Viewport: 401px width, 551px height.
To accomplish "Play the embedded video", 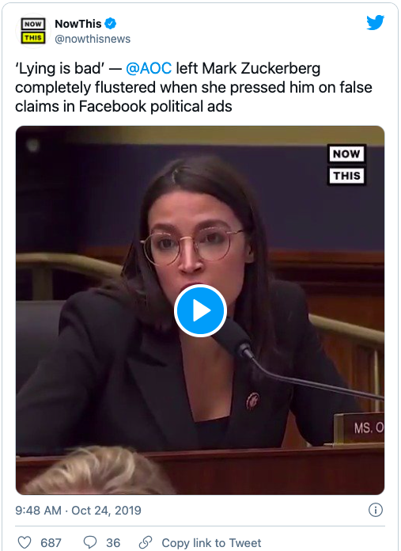I will click(x=200, y=310).
